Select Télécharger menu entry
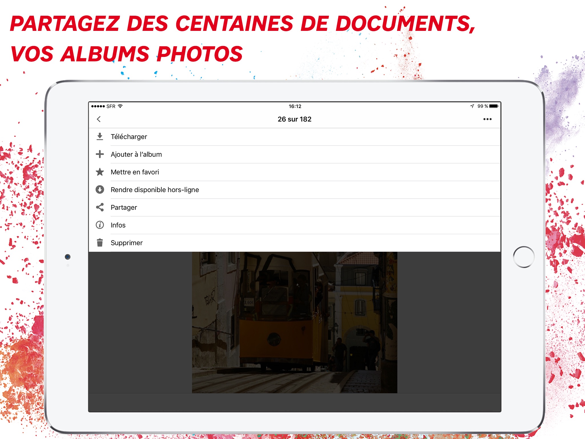The image size is (585, 439). [129, 137]
